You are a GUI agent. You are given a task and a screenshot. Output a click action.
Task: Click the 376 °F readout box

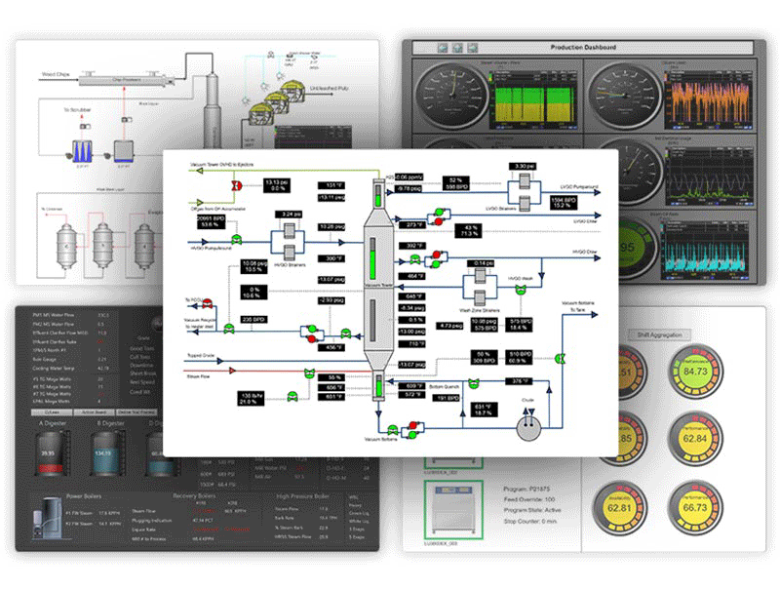click(x=520, y=381)
